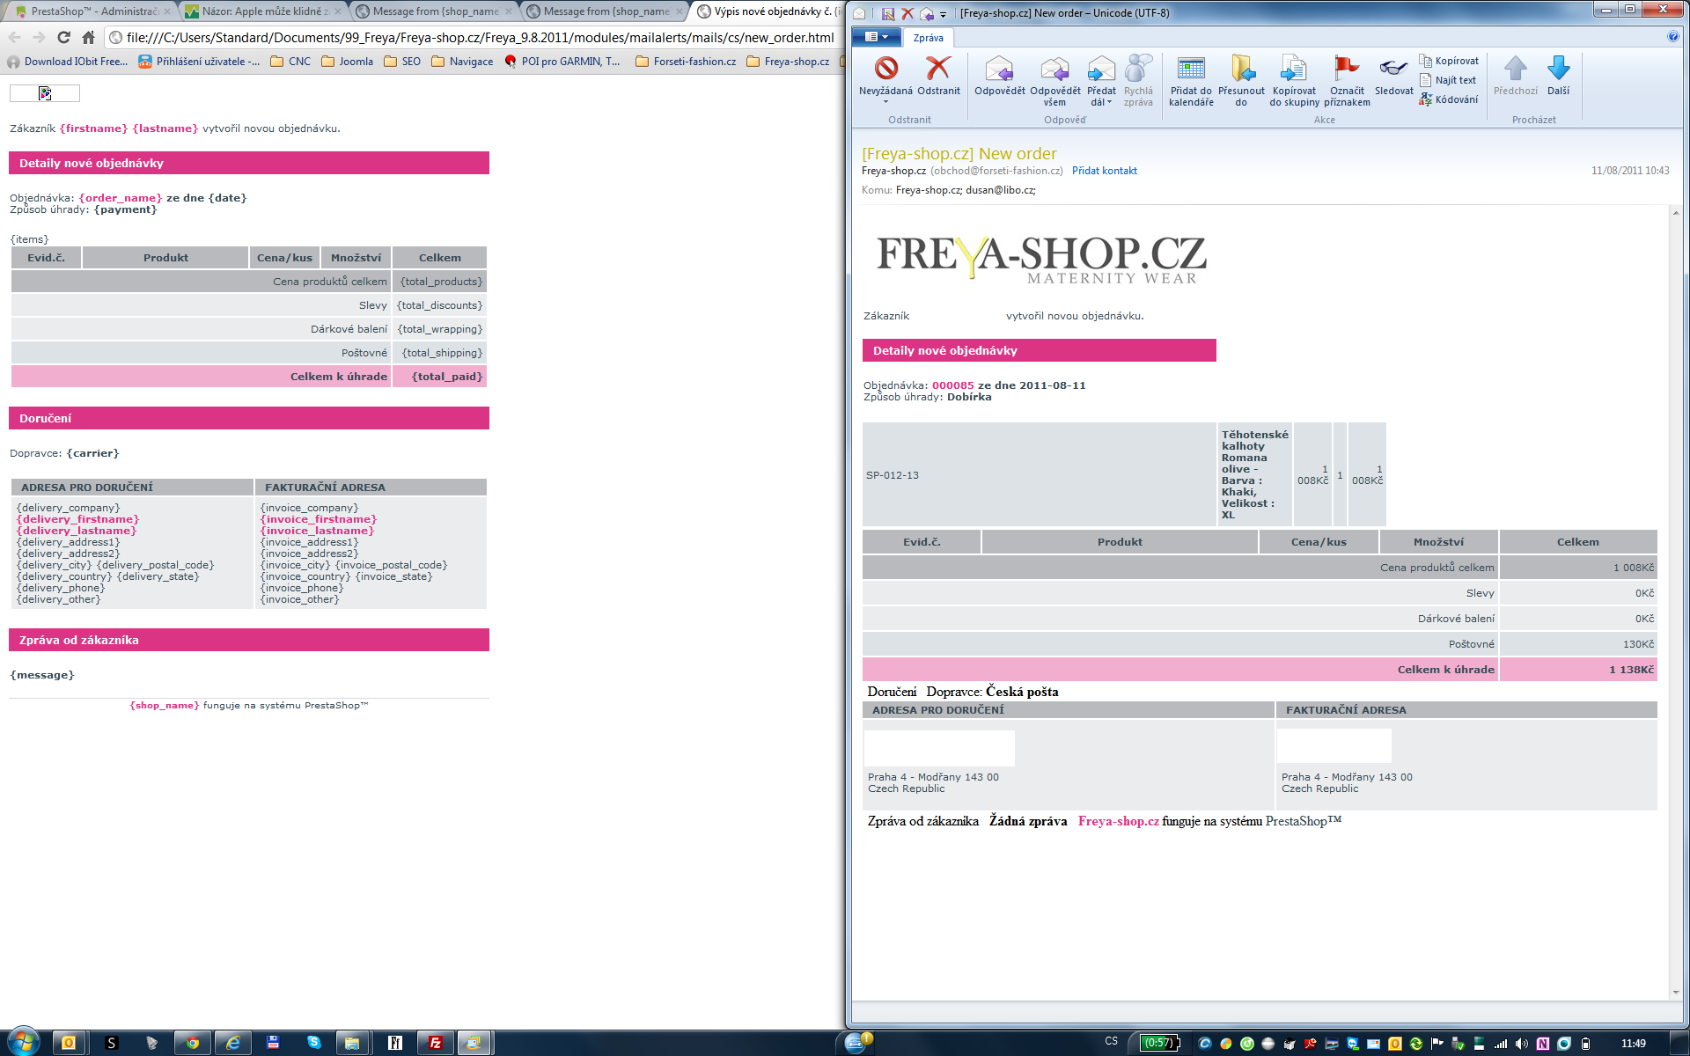
Task: Add message to calendar (Přidat do kalendáře)
Action: tap(1191, 70)
